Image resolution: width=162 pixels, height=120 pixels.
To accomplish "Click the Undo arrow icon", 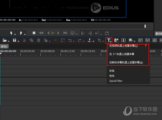I will coord(70,40).
